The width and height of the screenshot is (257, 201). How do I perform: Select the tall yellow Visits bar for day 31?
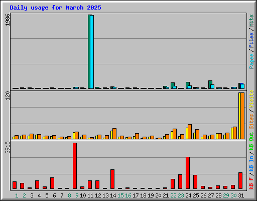click(239, 116)
